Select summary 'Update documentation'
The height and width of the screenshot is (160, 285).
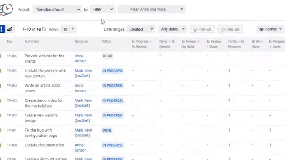point(45,145)
